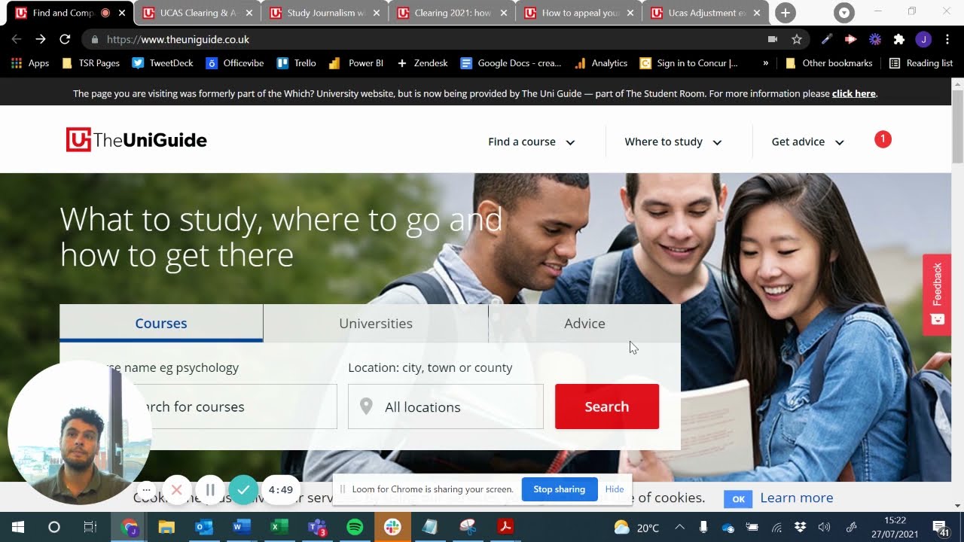Switch to Study Journalism browser tab
The height and width of the screenshot is (542, 964).
(x=325, y=13)
